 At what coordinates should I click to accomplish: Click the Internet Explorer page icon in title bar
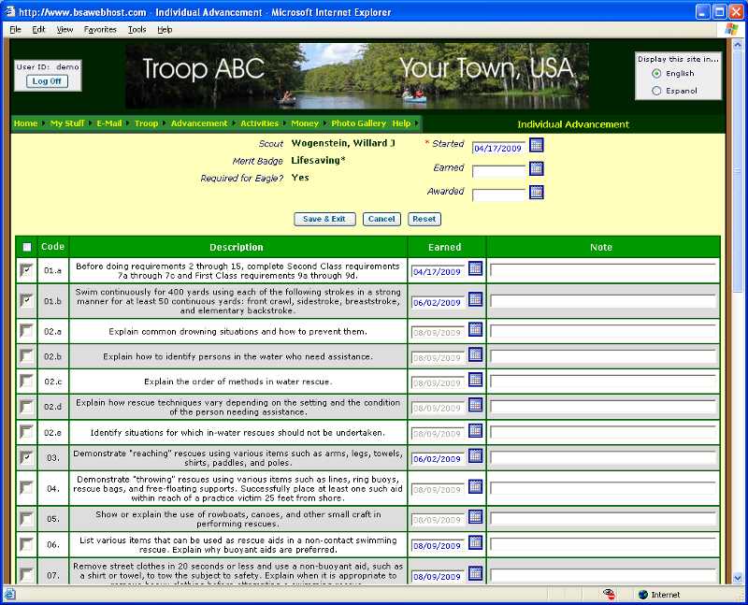(9, 11)
